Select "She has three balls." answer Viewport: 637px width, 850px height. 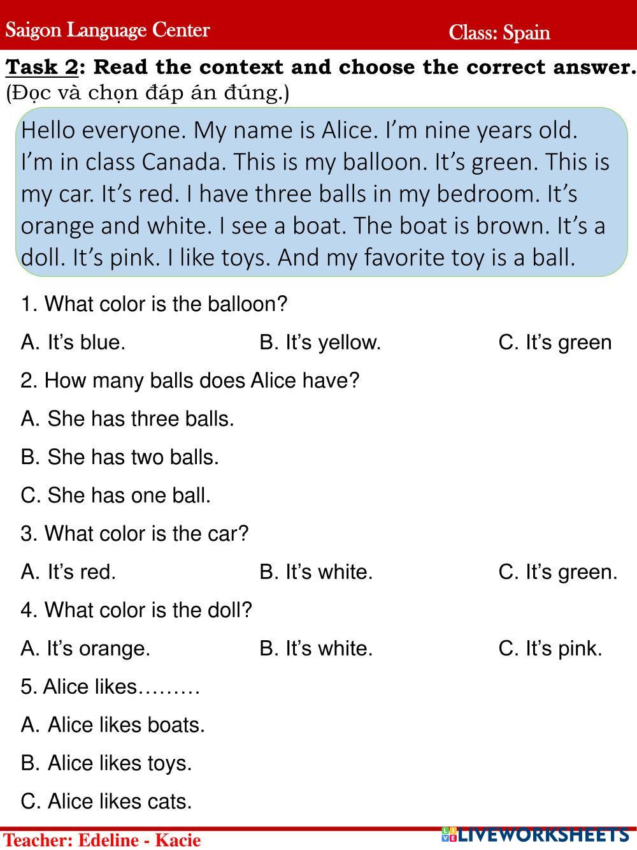pyautogui.click(x=127, y=419)
